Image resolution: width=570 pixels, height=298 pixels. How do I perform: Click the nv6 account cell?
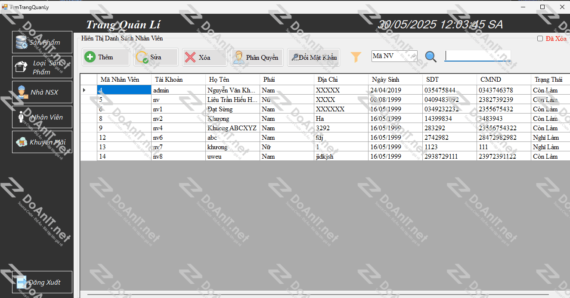pos(178,138)
